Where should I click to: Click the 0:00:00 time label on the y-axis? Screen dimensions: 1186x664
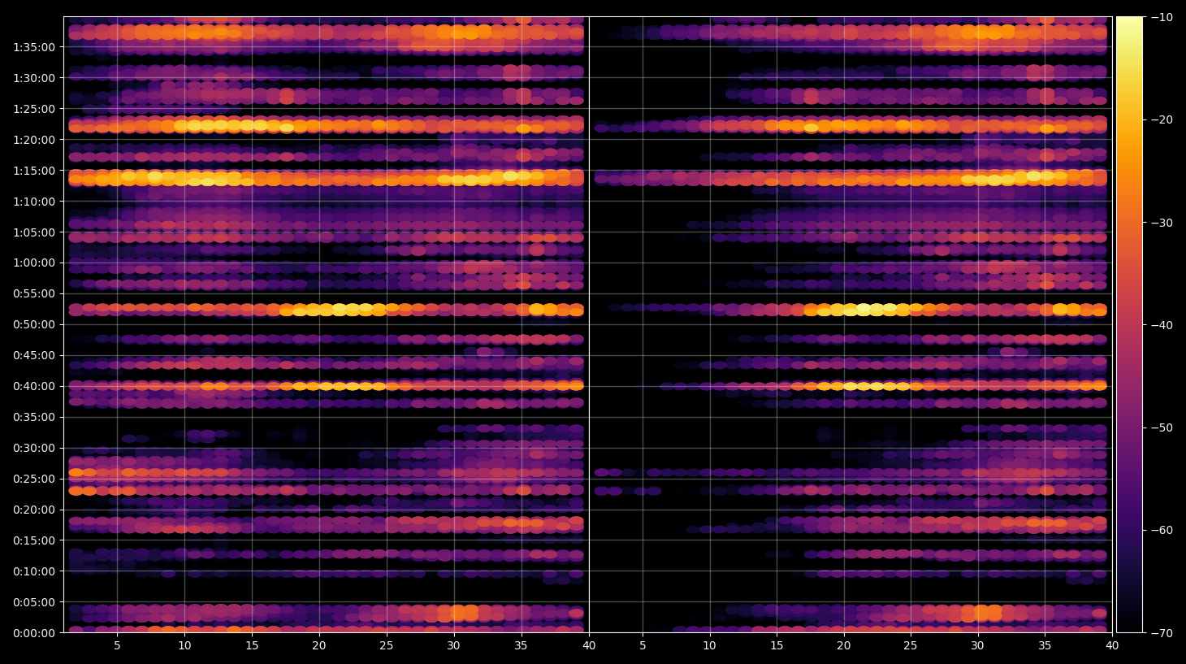34,633
